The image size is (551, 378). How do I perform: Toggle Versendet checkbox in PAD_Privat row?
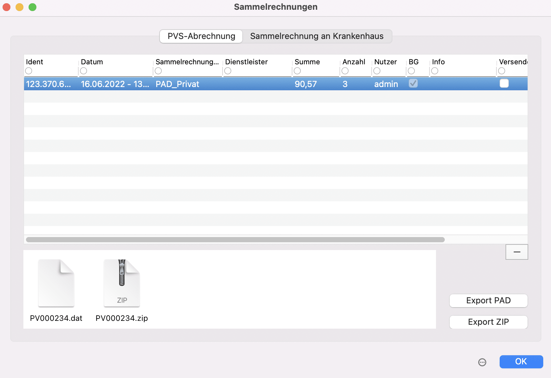pos(504,83)
